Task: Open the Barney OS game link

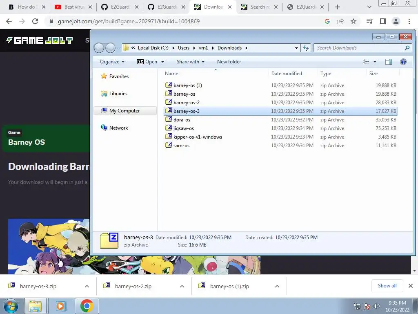Action: tap(27, 142)
